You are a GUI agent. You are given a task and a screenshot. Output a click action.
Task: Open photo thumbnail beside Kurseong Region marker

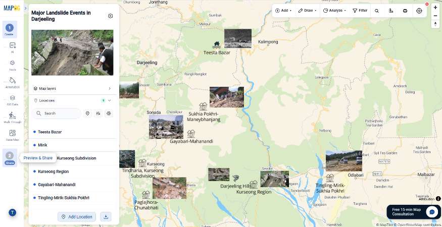(x=275, y=179)
